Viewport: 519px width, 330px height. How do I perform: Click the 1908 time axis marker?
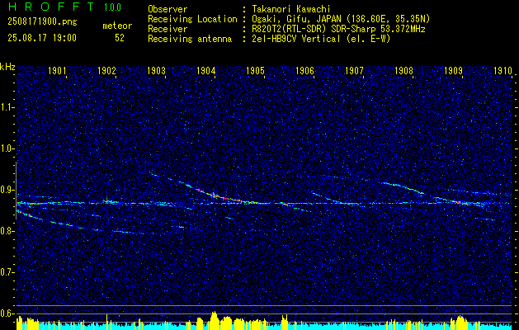(x=403, y=70)
